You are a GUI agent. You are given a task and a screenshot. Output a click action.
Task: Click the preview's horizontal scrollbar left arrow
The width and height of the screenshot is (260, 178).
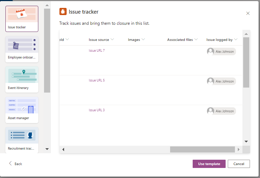pyautogui.click(x=63, y=149)
